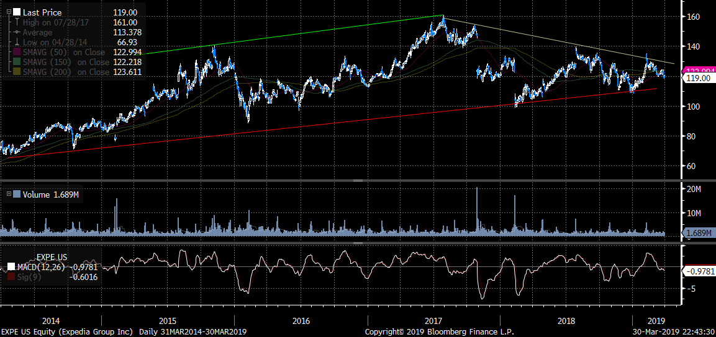Click the 100 price axis label
Screen dimensions: 716x337
pyautogui.click(x=693, y=107)
